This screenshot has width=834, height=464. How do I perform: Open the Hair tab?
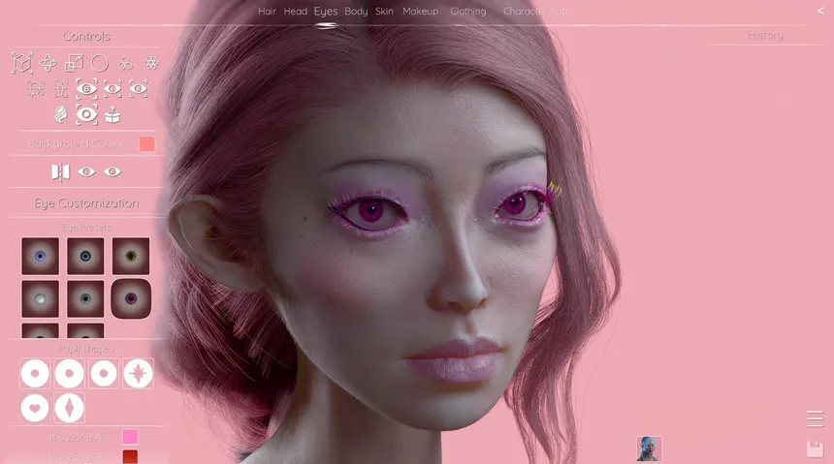267,12
